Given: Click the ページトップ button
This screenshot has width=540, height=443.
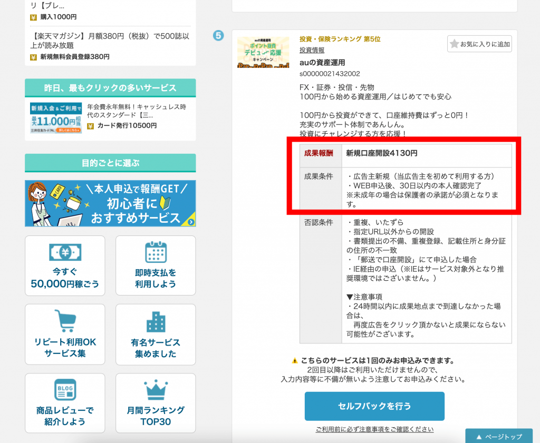Looking at the screenshot, I should pyautogui.click(x=499, y=436).
